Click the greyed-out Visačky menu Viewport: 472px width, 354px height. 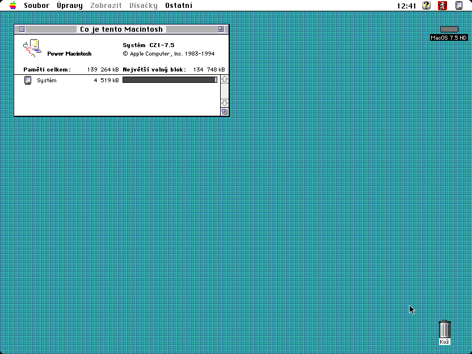point(144,6)
